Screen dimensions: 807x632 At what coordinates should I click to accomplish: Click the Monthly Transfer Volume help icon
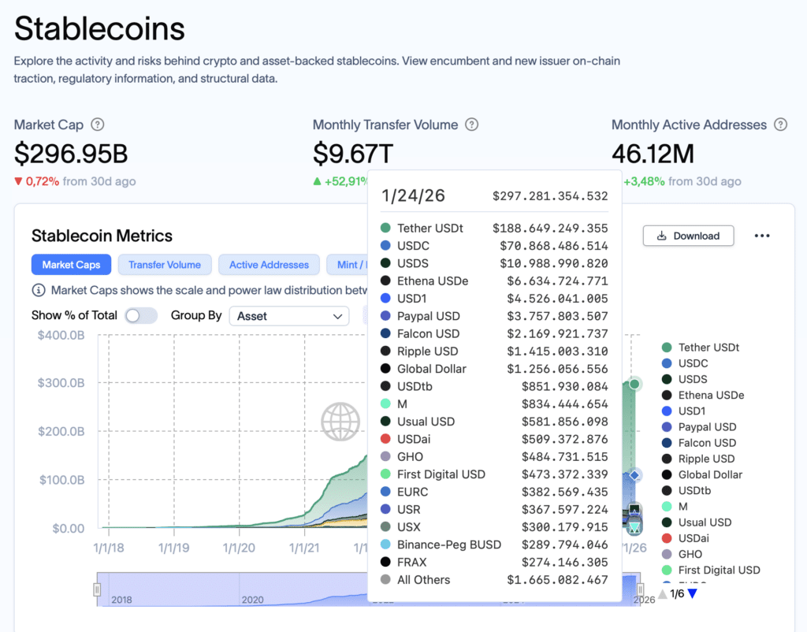pyautogui.click(x=471, y=125)
